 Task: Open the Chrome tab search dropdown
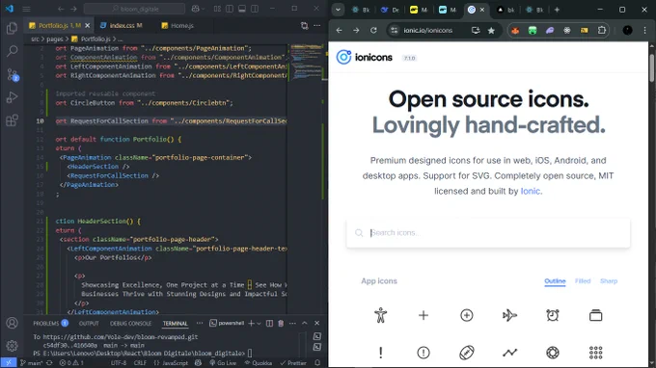click(x=338, y=10)
